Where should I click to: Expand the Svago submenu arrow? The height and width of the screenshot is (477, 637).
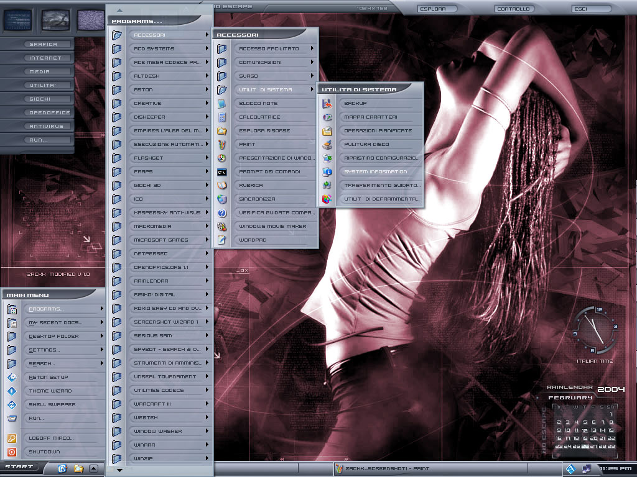[x=312, y=76]
